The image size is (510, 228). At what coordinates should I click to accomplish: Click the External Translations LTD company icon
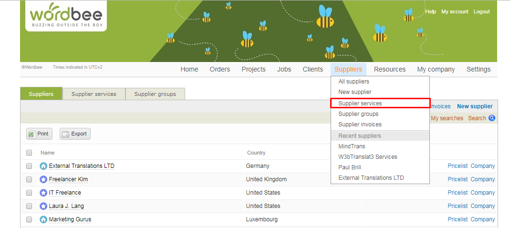43,166
